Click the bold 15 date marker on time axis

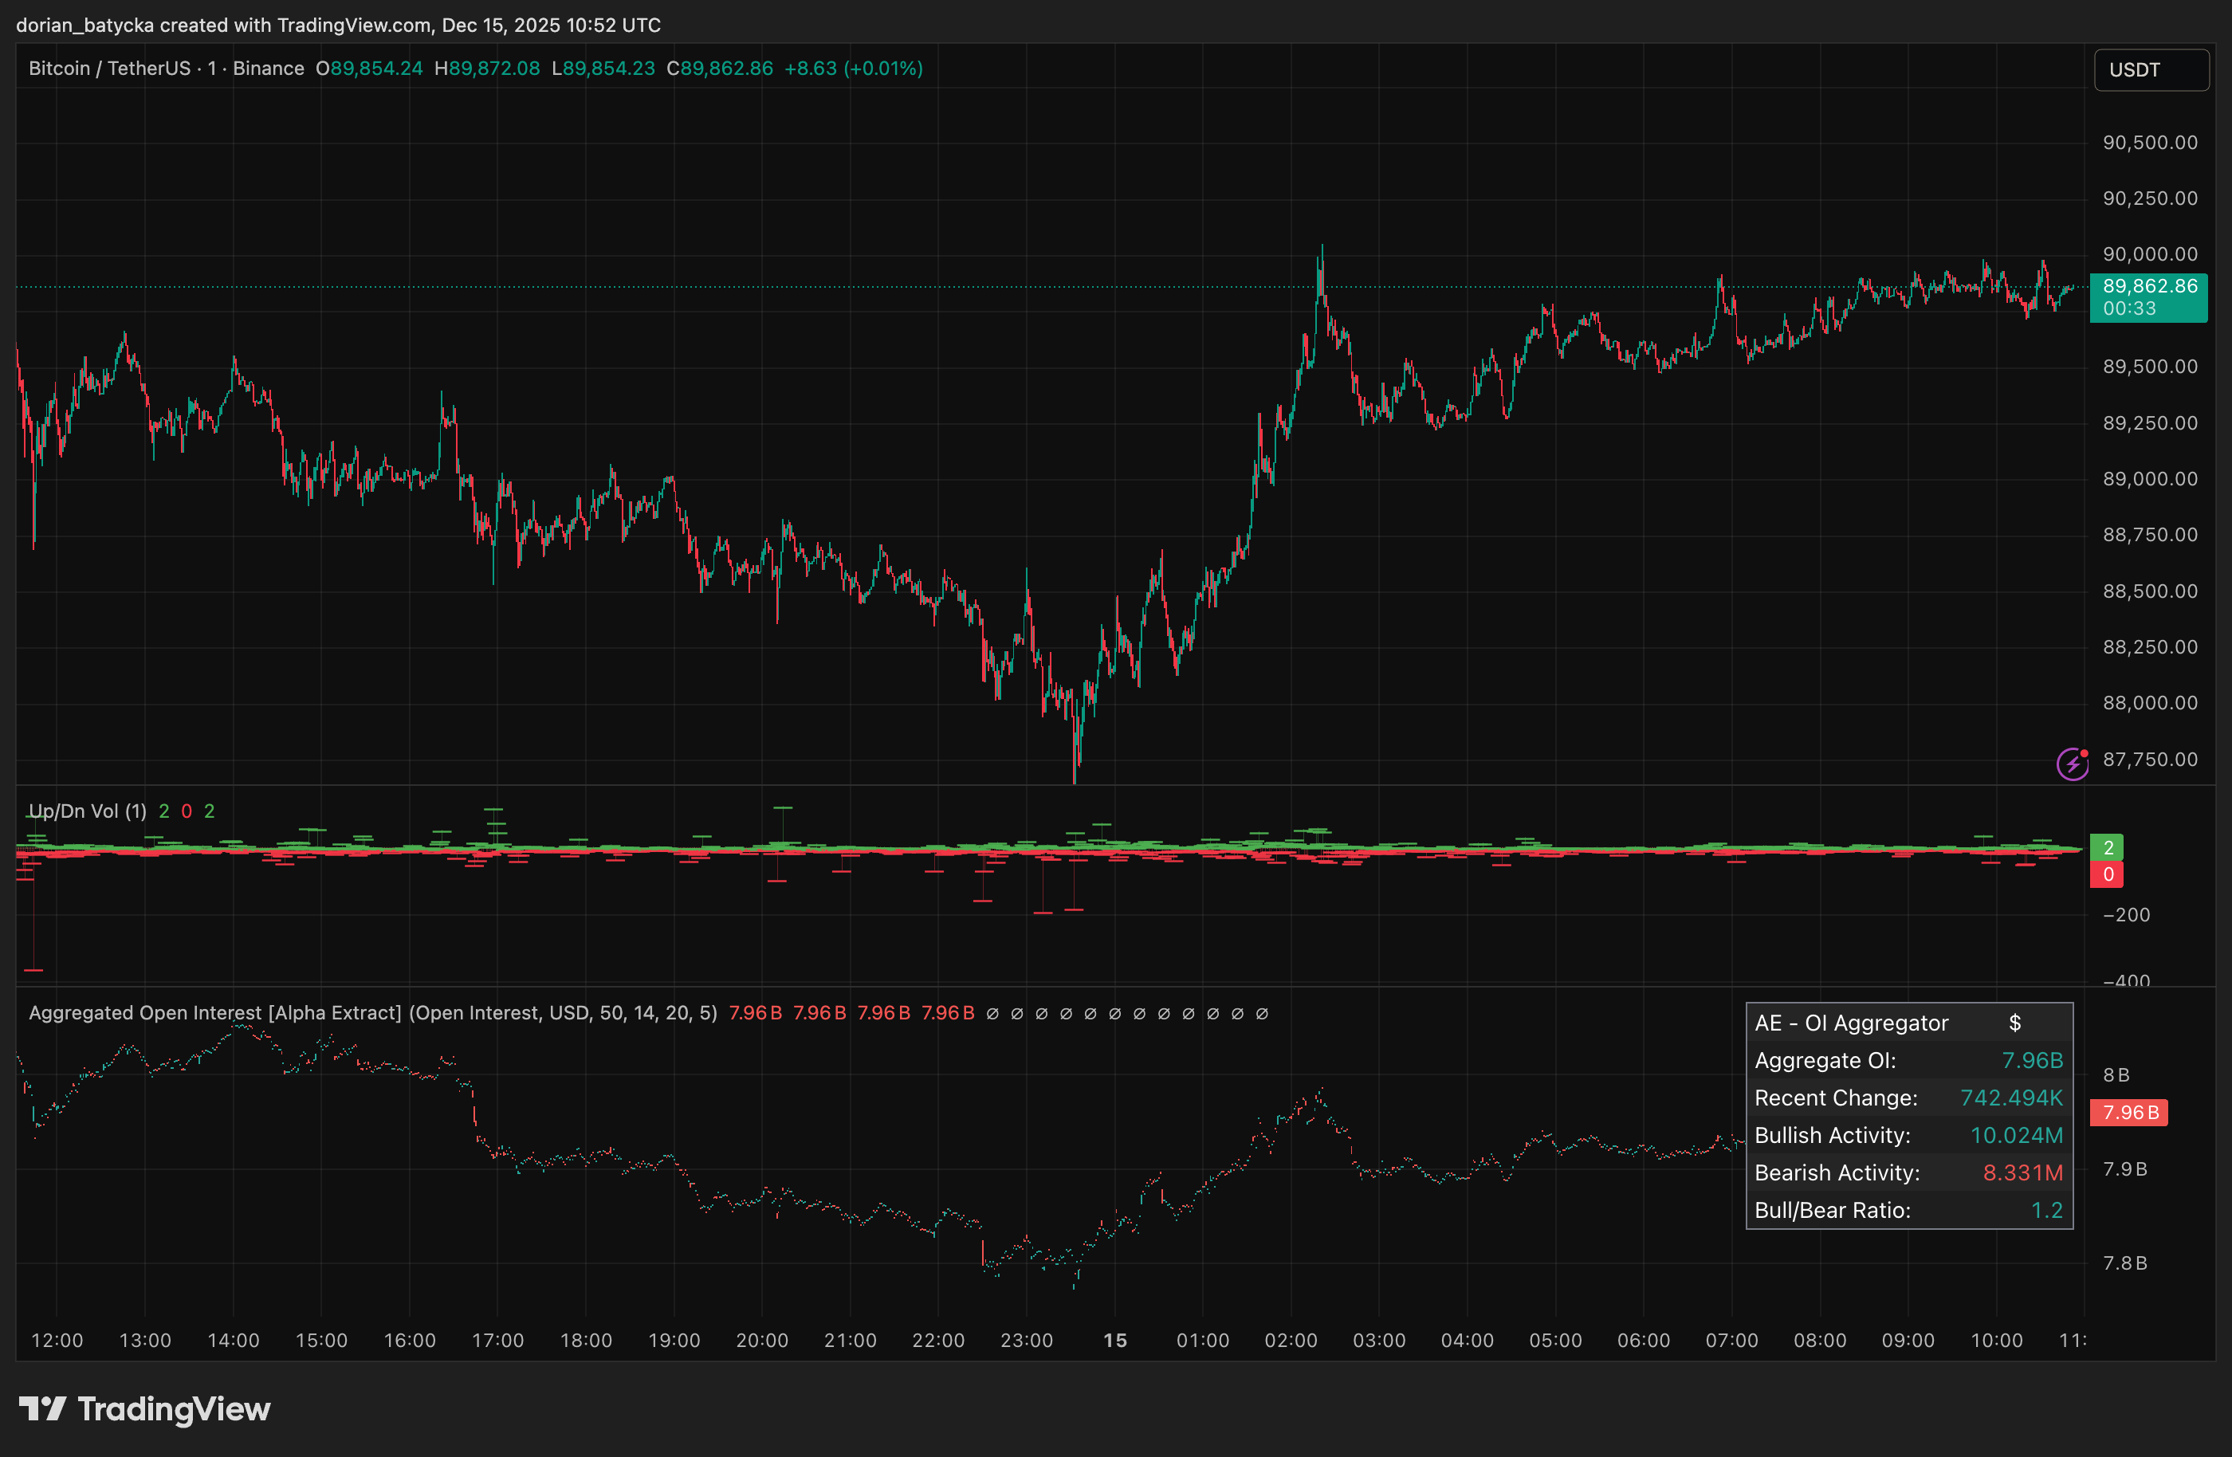pyautogui.click(x=1114, y=1340)
